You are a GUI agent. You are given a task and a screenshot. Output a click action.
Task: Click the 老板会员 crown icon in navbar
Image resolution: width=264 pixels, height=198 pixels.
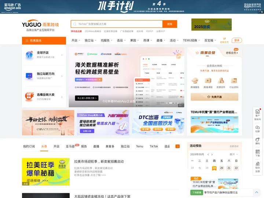[x=224, y=38]
